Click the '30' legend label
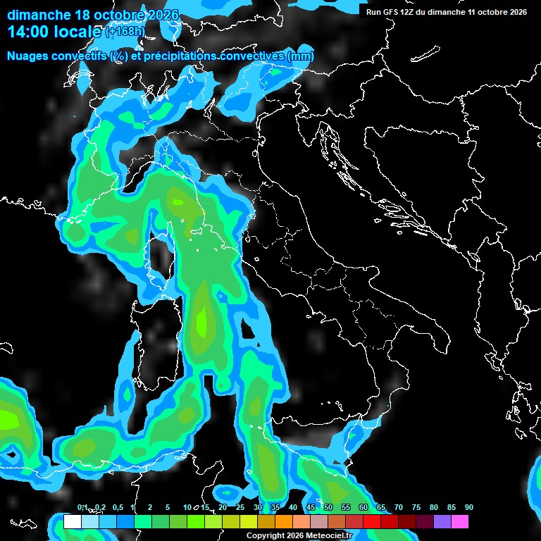Image resolution: width=541 pixels, height=541 pixels. pyautogui.click(x=258, y=507)
